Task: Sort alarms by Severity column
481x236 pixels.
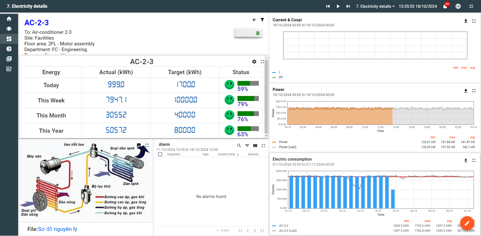Action: [x=253, y=154]
